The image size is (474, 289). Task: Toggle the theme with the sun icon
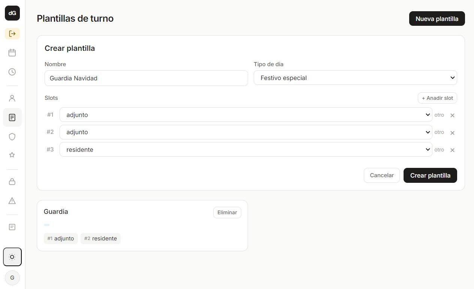[12, 257]
